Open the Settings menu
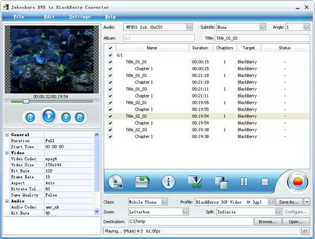The height and width of the screenshot is (239, 315). 79,17
